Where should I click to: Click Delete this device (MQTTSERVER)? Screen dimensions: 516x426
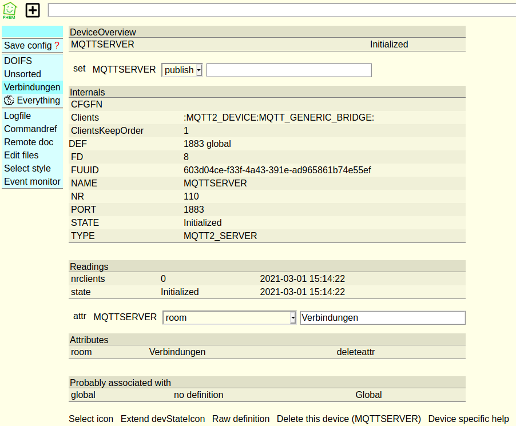(348, 419)
